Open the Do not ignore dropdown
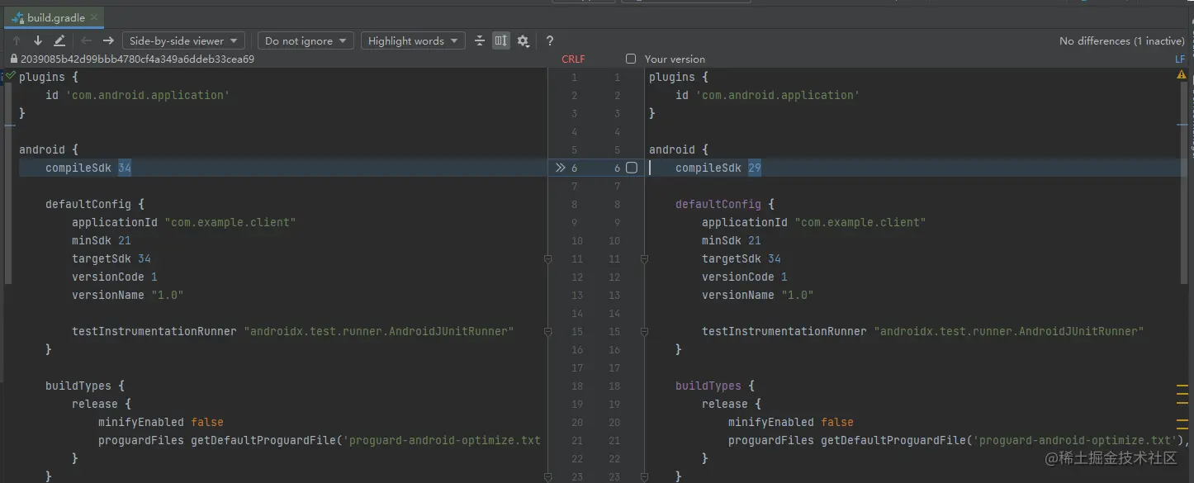1194x483 pixels. [306, 40]
